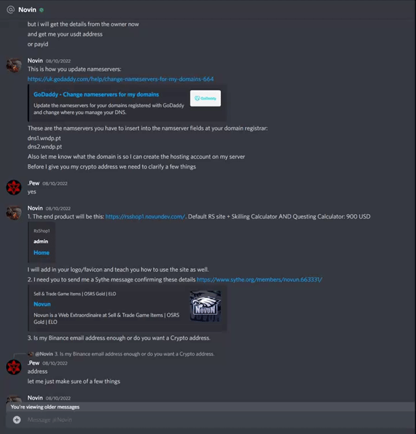Open the sythe.org members novun link
The width and height of the screenshot is (416, 434).
coord(259,279)
